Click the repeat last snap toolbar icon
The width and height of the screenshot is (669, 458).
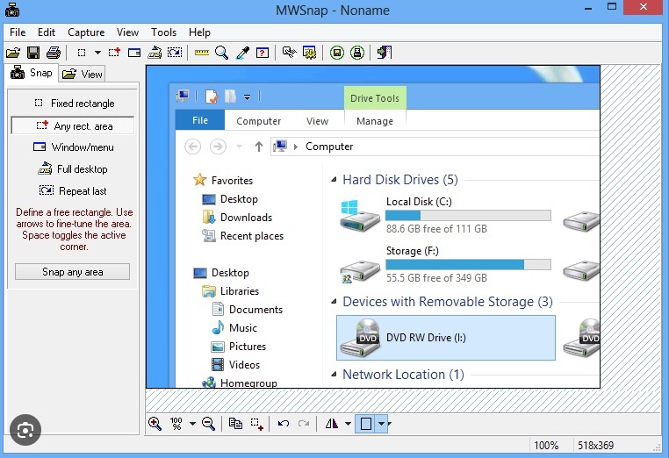(175, 53)
